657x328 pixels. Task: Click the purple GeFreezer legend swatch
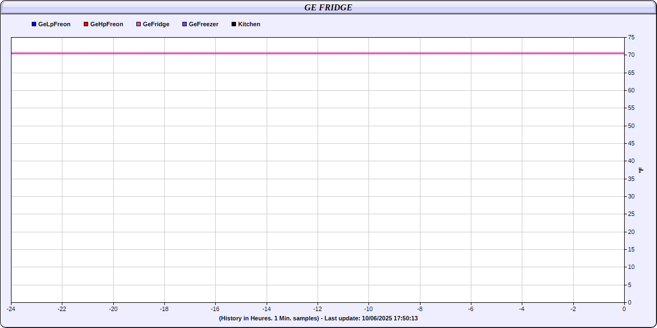pos(185,25)
